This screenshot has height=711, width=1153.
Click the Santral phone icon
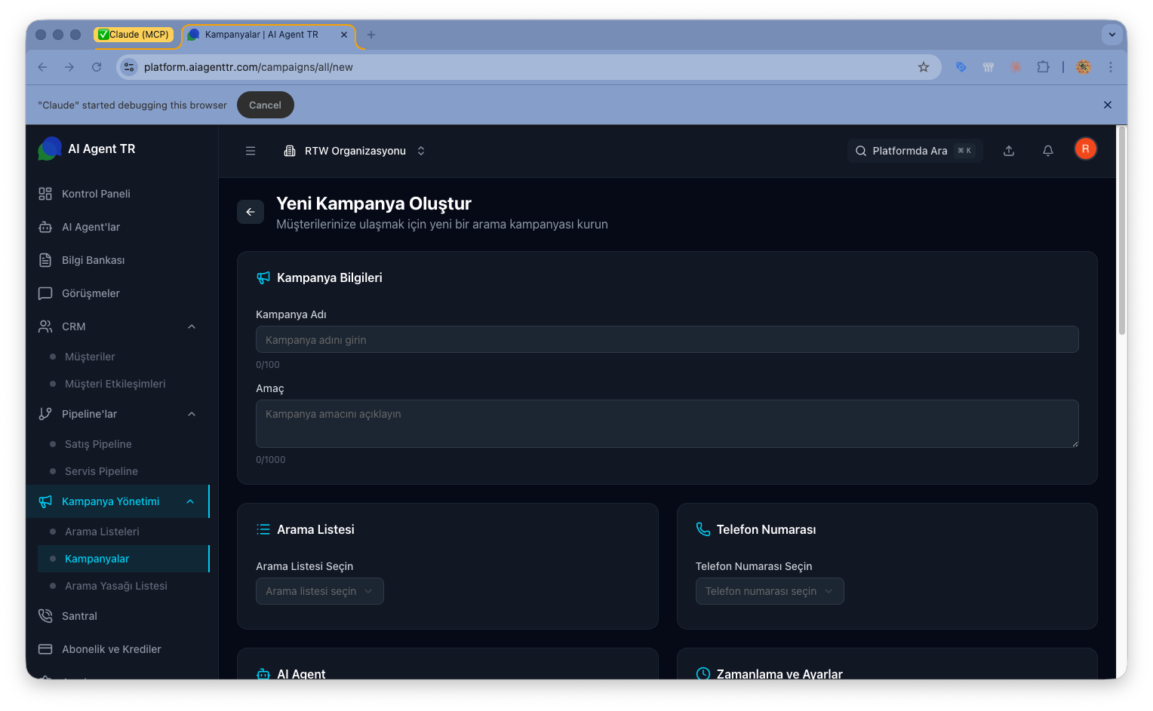coord(45,616)
